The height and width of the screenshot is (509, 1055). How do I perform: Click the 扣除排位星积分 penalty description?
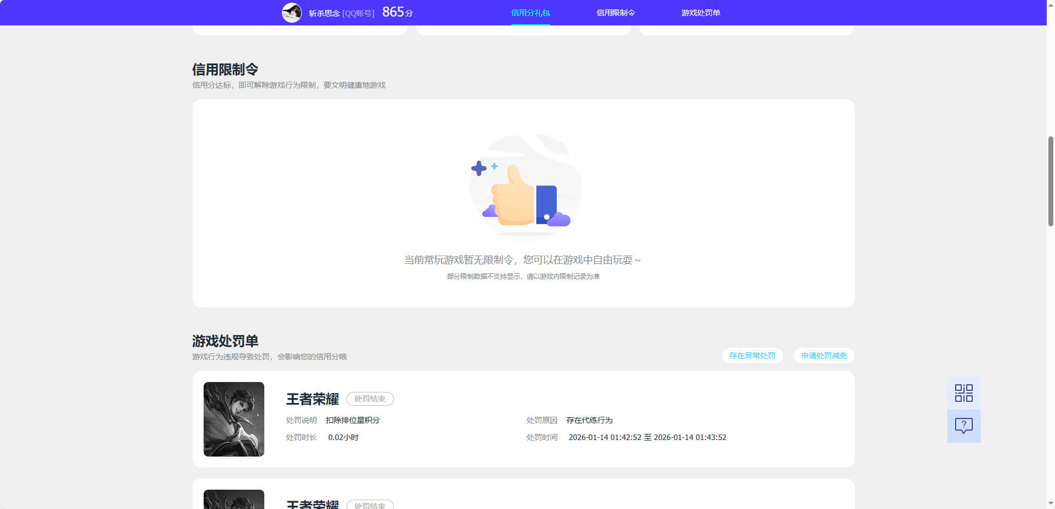coord(353,420)
